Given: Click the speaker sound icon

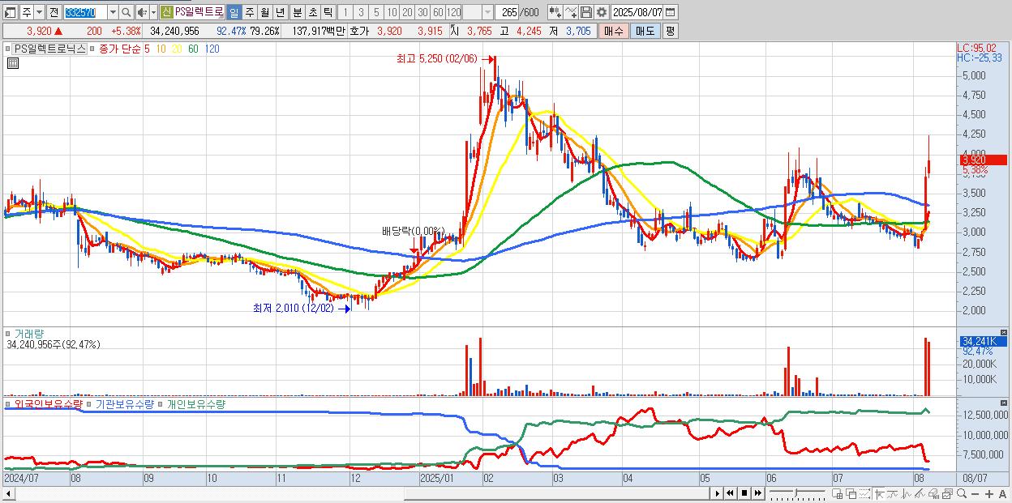Looking at the screenshot, I should pyautogui.click(x=142, y=12).
